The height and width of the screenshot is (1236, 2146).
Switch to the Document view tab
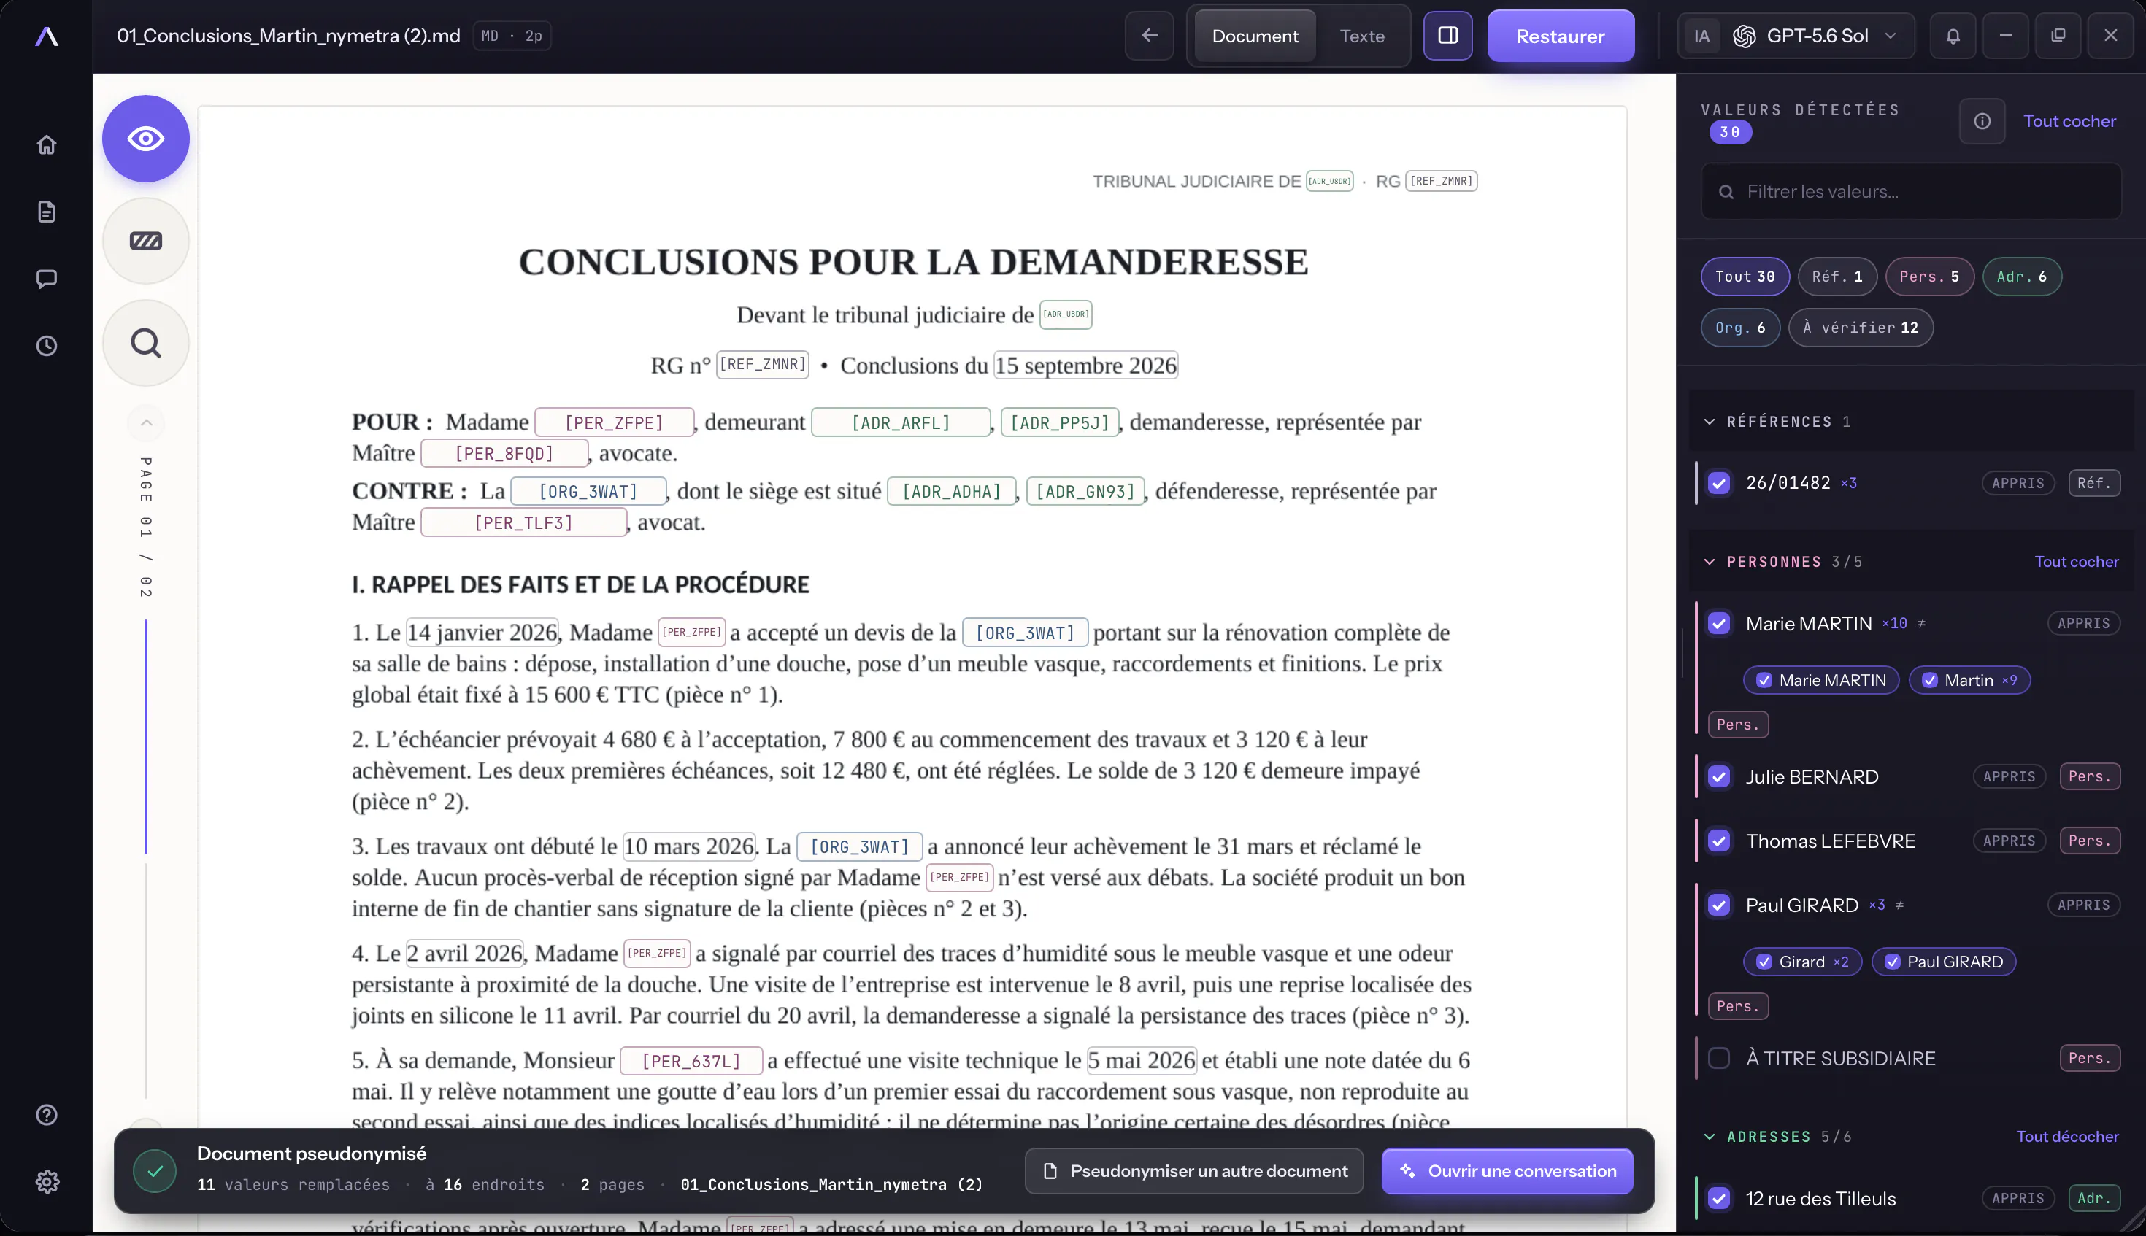[x=1255, y=36]
